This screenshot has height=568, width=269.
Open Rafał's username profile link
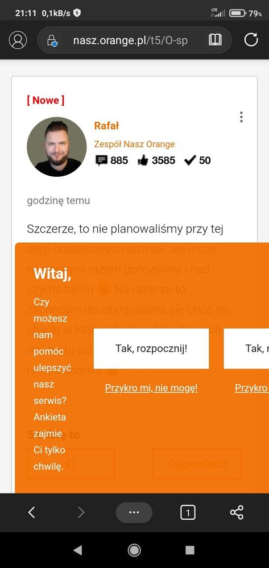coord(106,126)
